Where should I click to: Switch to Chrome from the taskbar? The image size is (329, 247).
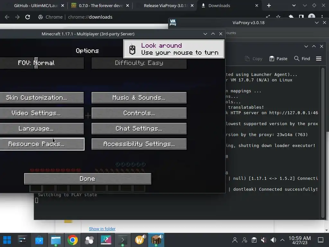72,240
